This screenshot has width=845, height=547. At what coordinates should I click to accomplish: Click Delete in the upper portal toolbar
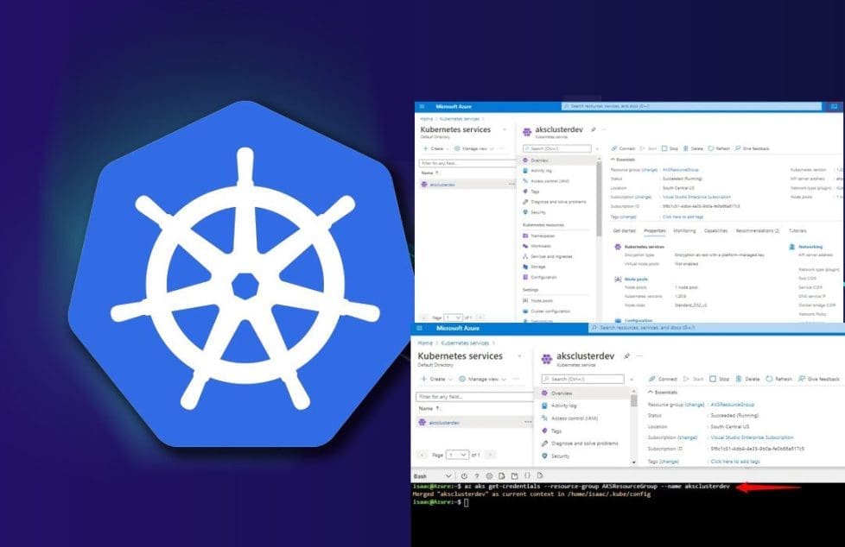tap(693, 148)
